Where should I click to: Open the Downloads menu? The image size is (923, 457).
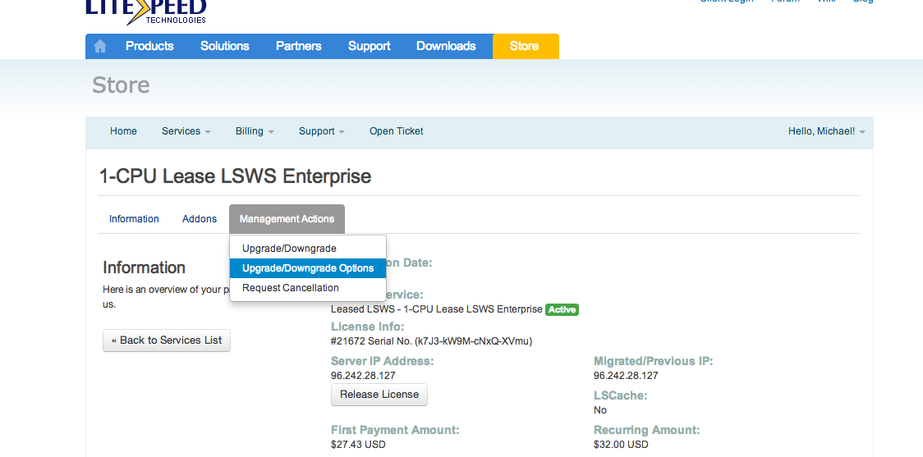[x=446, y=47]
